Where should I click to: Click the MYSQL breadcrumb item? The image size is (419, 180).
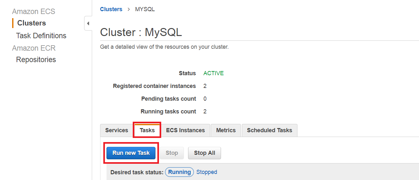click(145, 9)
